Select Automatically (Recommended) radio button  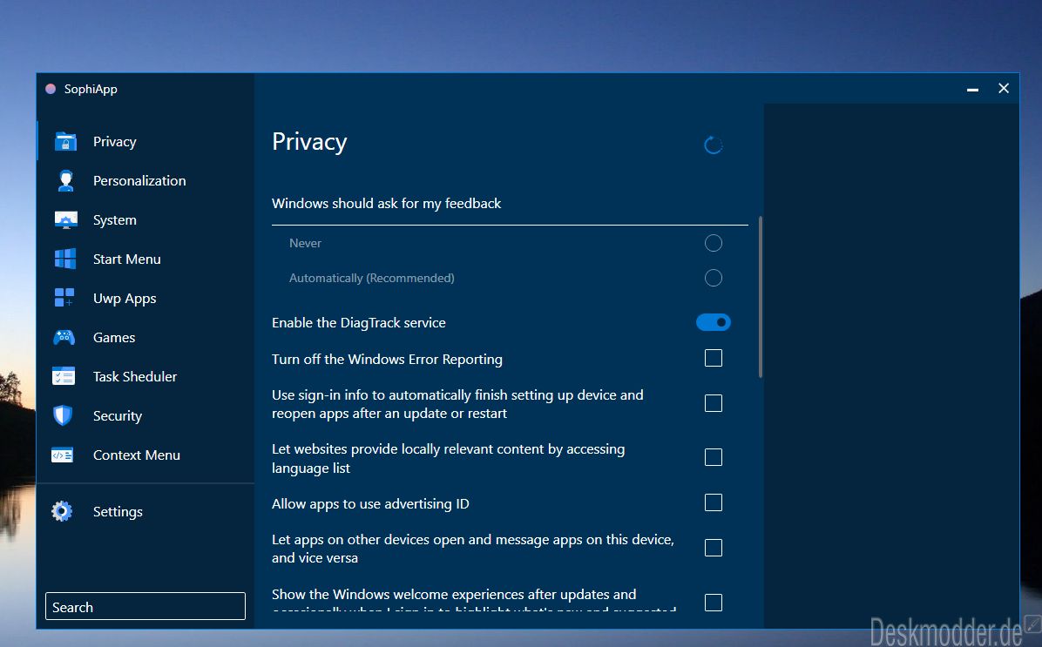[x=713, y=278]
